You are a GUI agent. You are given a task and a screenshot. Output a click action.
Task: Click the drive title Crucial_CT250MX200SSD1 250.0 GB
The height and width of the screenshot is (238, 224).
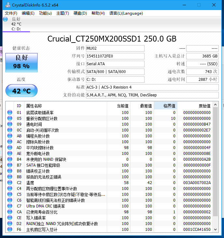point(112,39)
